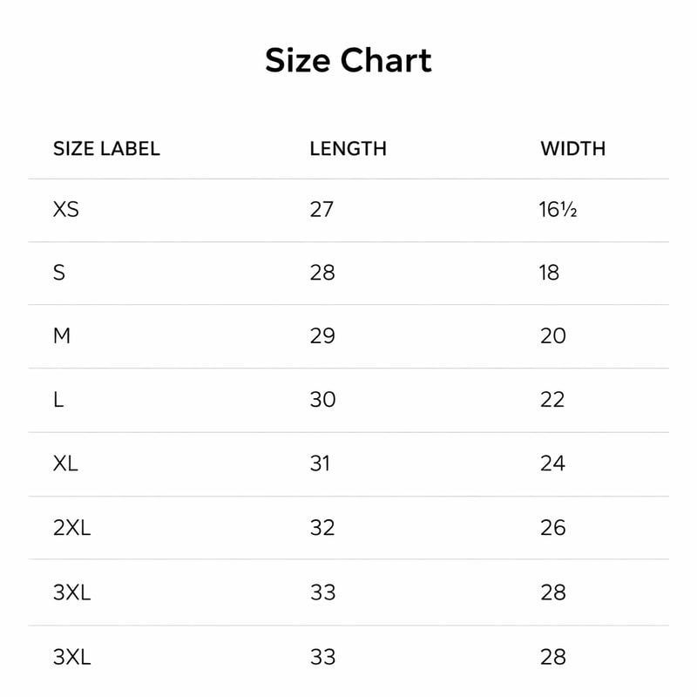
Task: Click length value 31 in XL row
Action: click(320, 463)
